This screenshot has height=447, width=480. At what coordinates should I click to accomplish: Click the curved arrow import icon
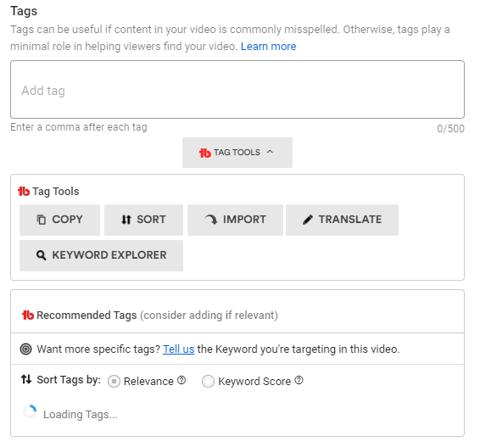coord(211,219)
